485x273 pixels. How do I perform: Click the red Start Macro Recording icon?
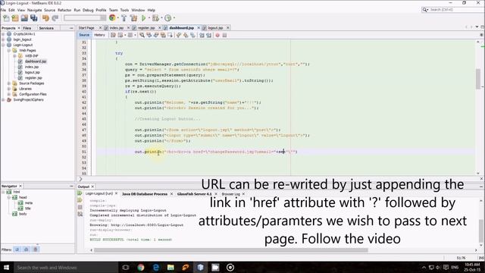(217, 36)
